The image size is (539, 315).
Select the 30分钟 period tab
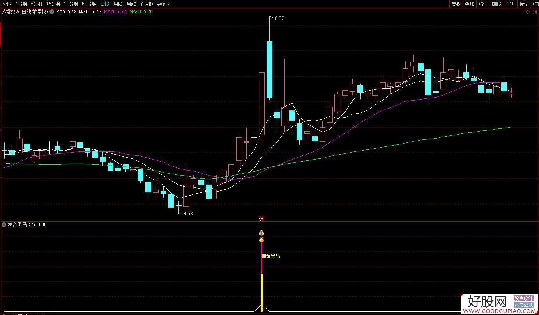(x=71, y=4)
